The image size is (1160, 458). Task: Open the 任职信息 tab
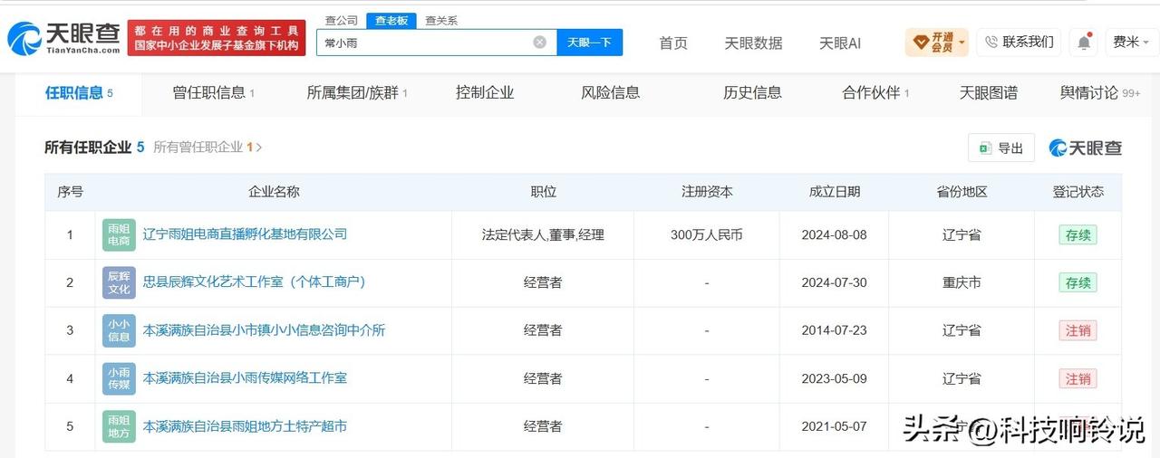click(79, 92)
